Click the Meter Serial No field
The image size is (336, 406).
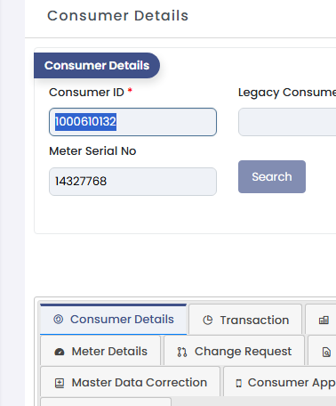pyautogui.click(x=132, y=182)
